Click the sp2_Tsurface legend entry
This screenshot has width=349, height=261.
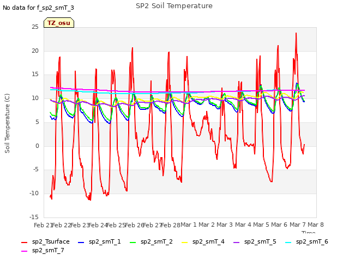click(x=45, y=241)
